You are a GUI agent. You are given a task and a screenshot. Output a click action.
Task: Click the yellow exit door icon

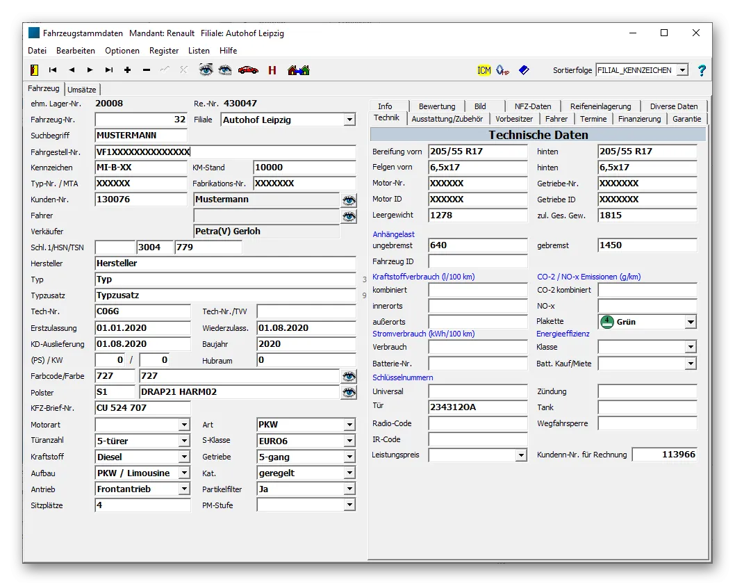(33, 70)
